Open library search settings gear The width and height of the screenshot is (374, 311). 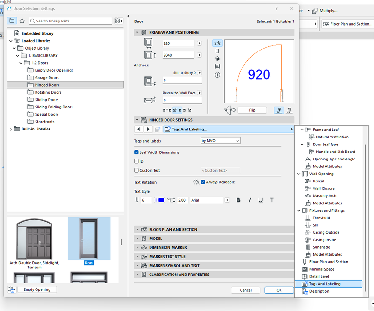[118, 21]
